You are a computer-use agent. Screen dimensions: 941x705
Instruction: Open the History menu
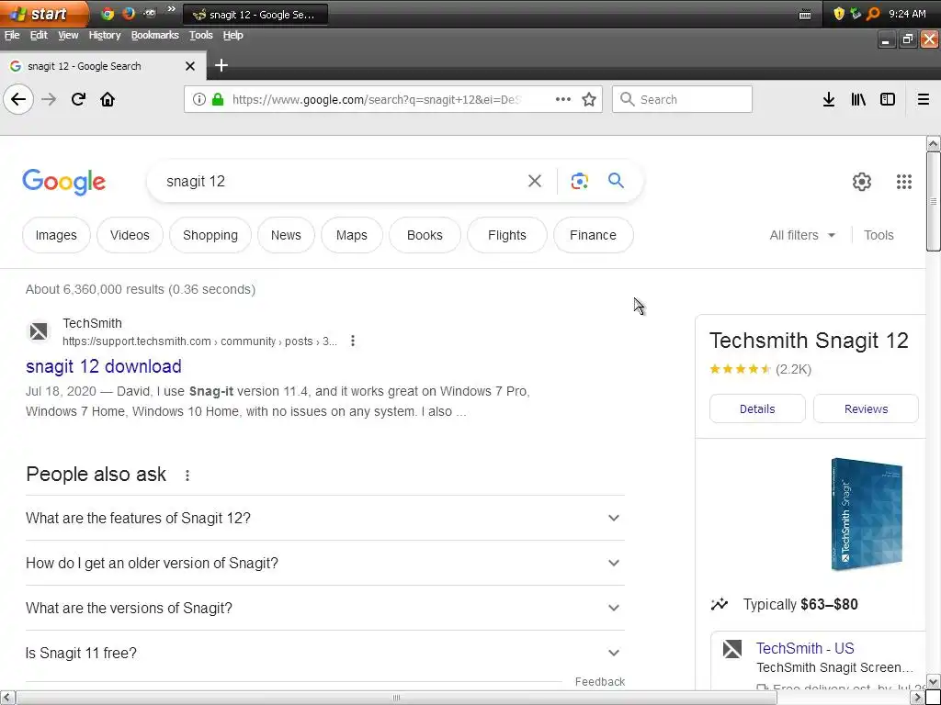105,36
